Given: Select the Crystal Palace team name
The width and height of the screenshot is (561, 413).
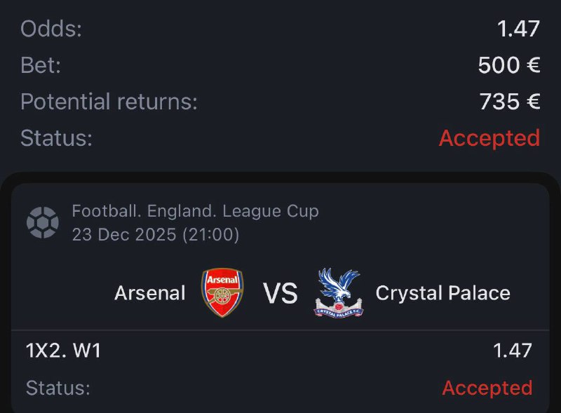Looking at the screenshot, I should (442, 293).
